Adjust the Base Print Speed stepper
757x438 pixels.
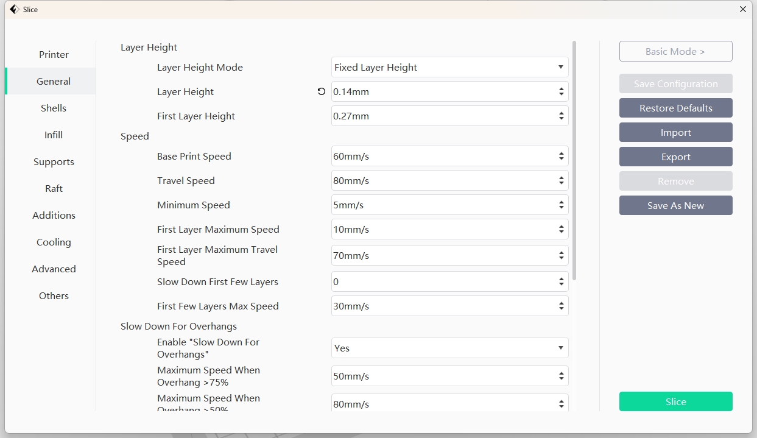click(561, 157)
